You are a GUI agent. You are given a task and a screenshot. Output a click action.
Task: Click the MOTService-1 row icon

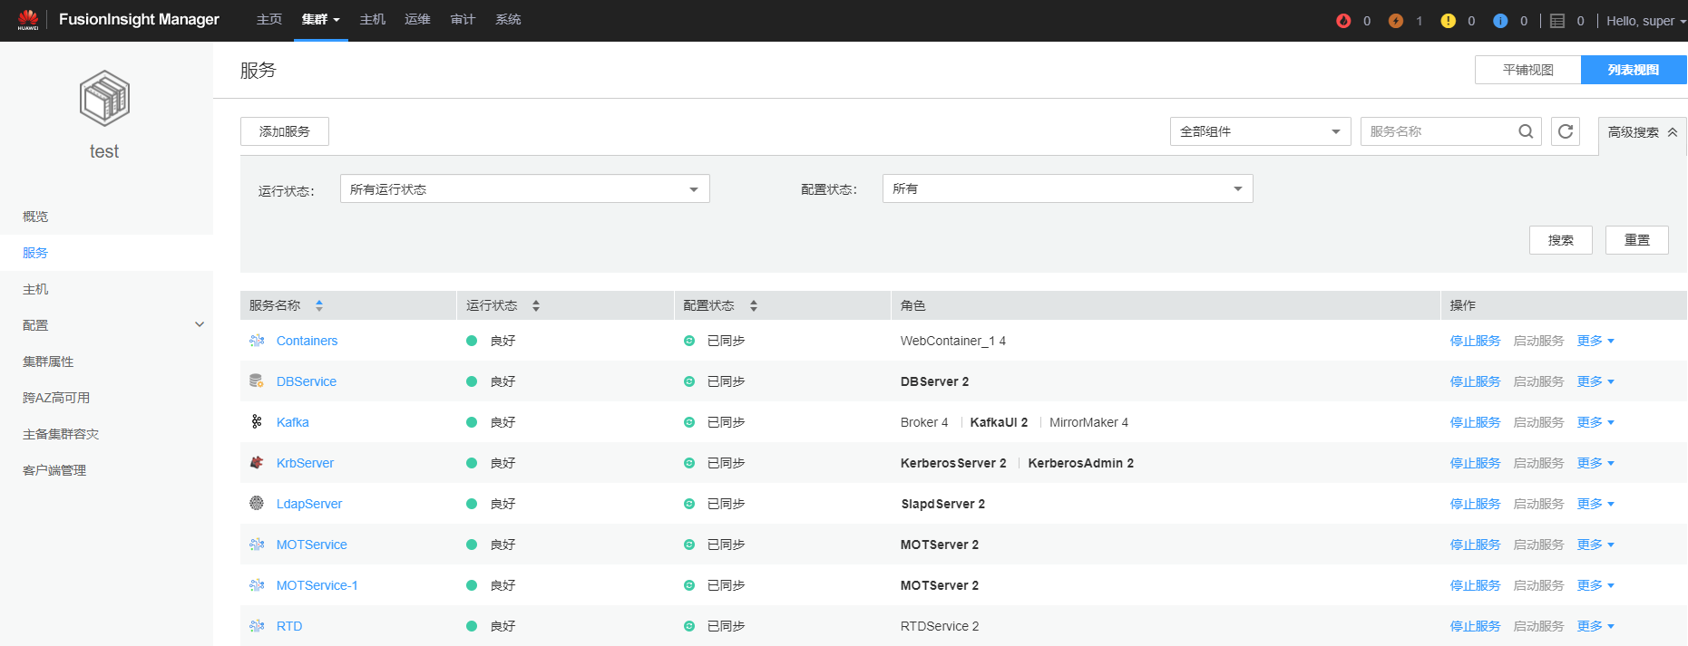(x=257, y=585)
